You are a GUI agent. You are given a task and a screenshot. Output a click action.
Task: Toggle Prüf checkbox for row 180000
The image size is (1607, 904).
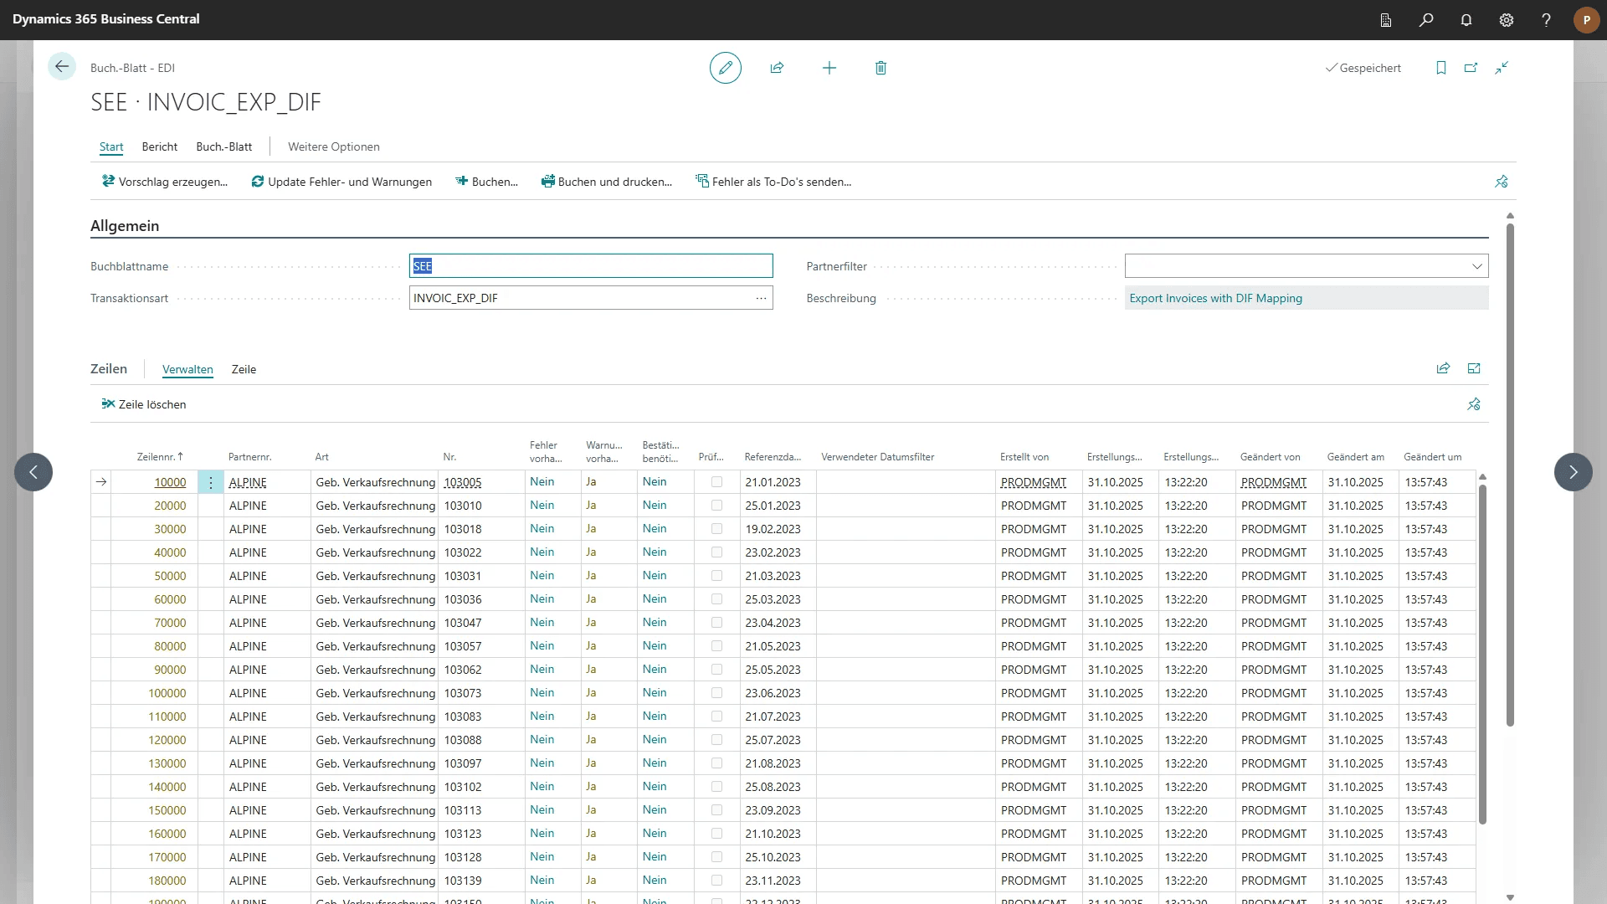tap(716, 881)
